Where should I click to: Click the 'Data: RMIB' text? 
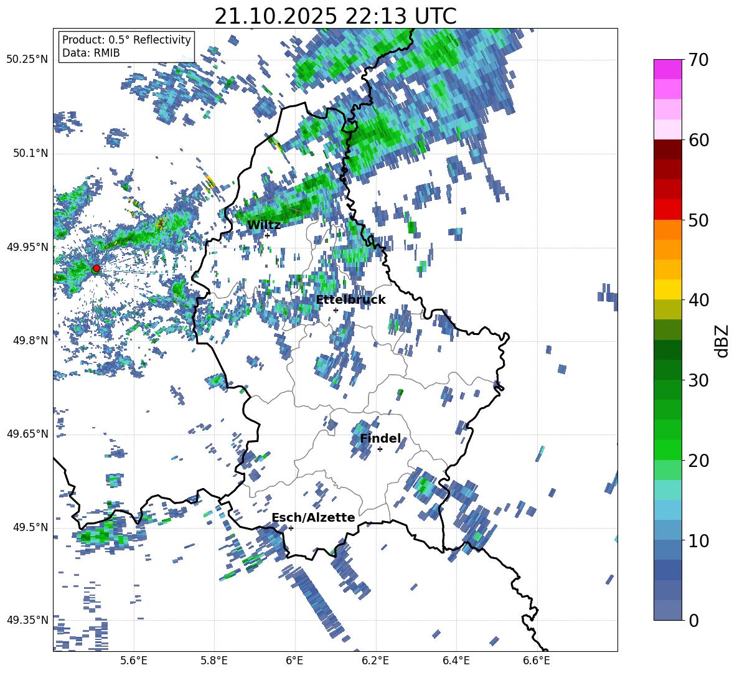coord(91,53)
